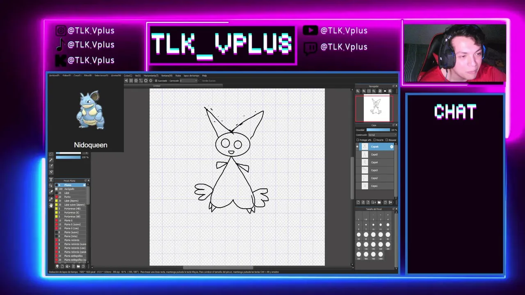Open the Herramienta menu

point(151,75)
